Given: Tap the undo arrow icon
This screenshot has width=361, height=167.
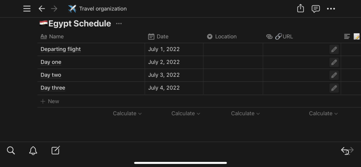Looking at the screenshot, I should pos(345,150).
